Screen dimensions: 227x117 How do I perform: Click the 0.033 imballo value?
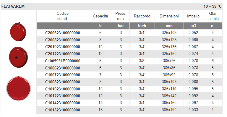pyautogui.click(x=193, y=110)
